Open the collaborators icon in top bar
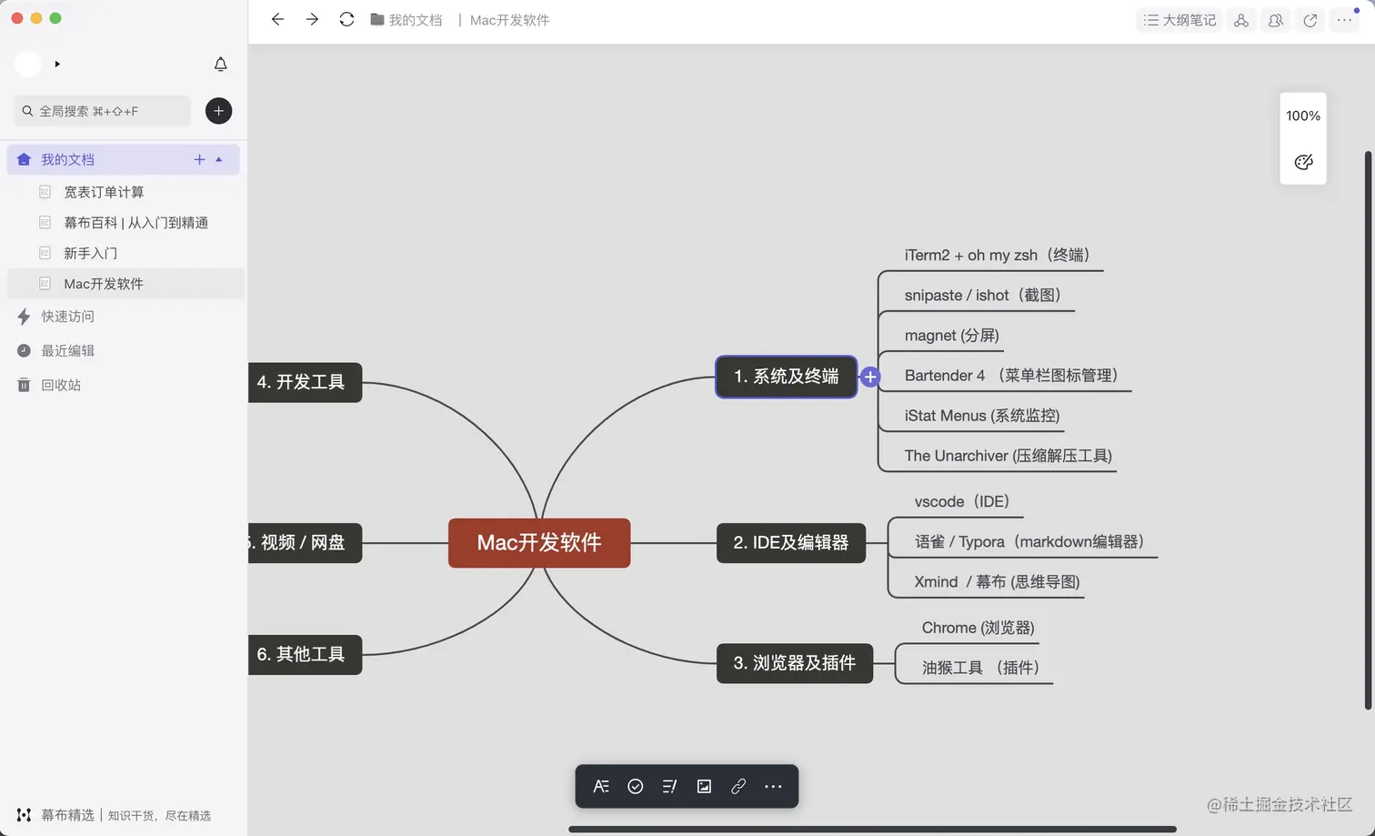1375x836 pixels. [1276, 20]
